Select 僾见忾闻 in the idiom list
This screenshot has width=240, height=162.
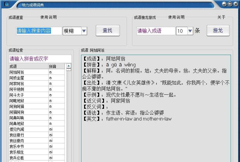pos(37,129)
